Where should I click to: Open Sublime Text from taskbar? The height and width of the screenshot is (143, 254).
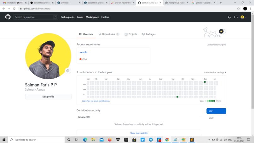click(x=192, y=140)
